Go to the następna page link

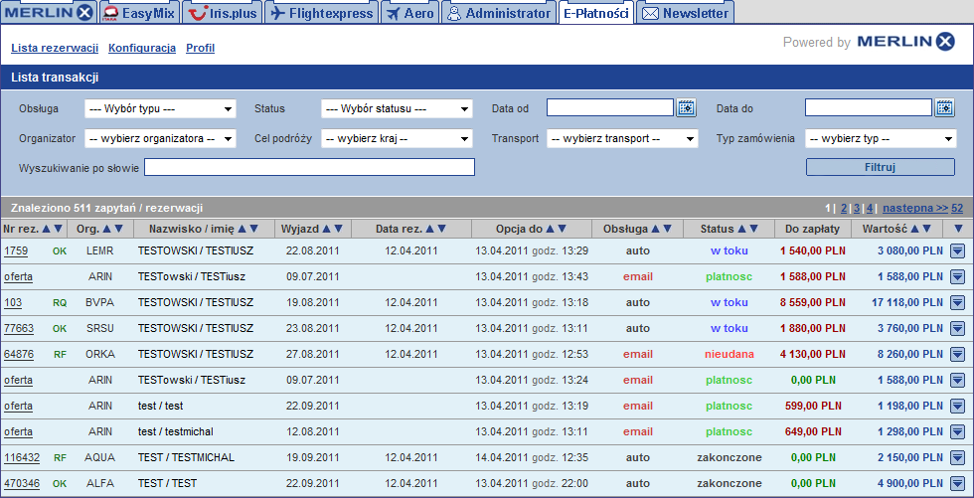(915, 208)
